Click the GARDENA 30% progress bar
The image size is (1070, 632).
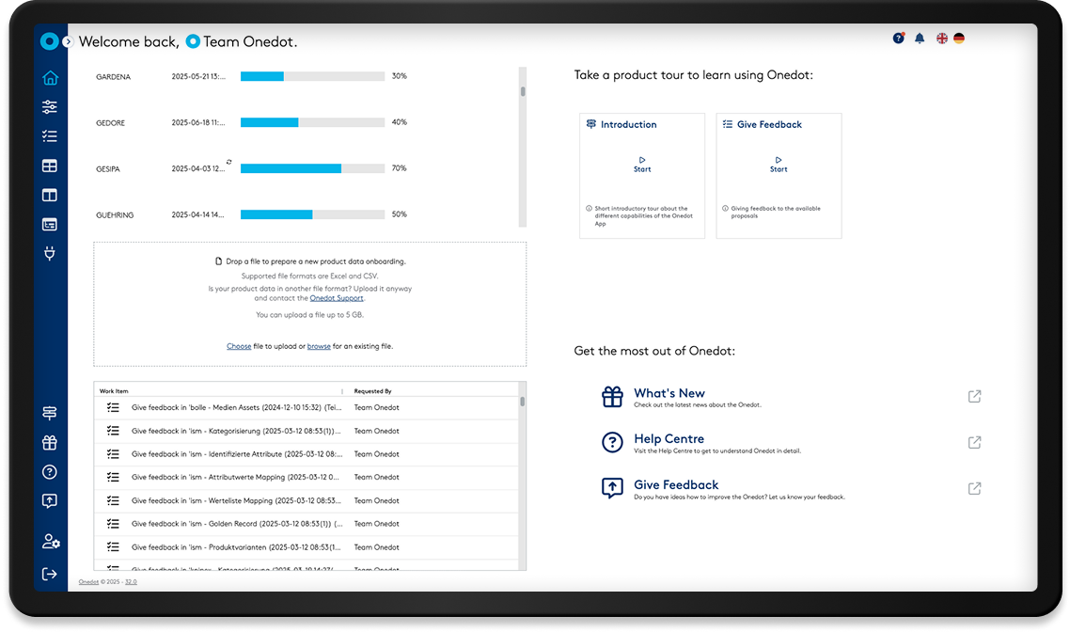click(x=312, y=76)
